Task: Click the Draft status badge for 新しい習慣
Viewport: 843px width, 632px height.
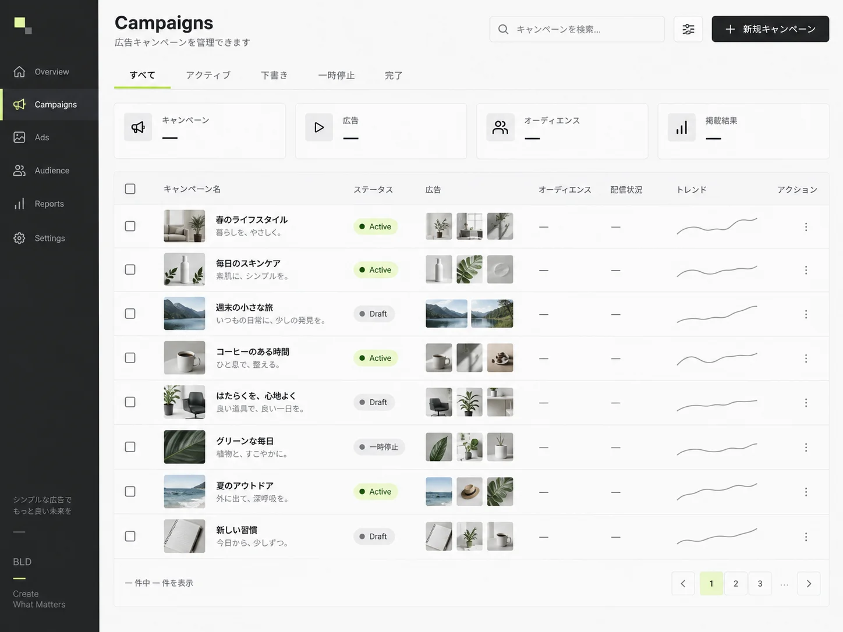Action: [x=374, y=537]
